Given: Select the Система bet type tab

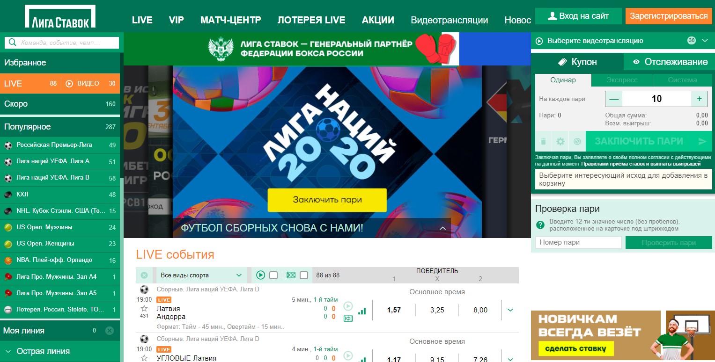Looking at the screenshot, I should click(x=682, y=80).
